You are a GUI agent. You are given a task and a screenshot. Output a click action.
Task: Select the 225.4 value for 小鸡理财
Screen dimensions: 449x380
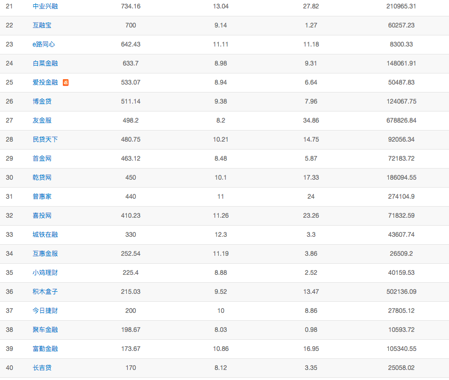(x=130, y=273)
